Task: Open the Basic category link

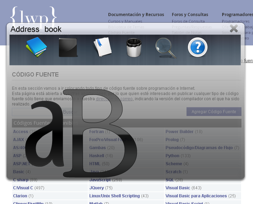Action: (x=19, y=172)
